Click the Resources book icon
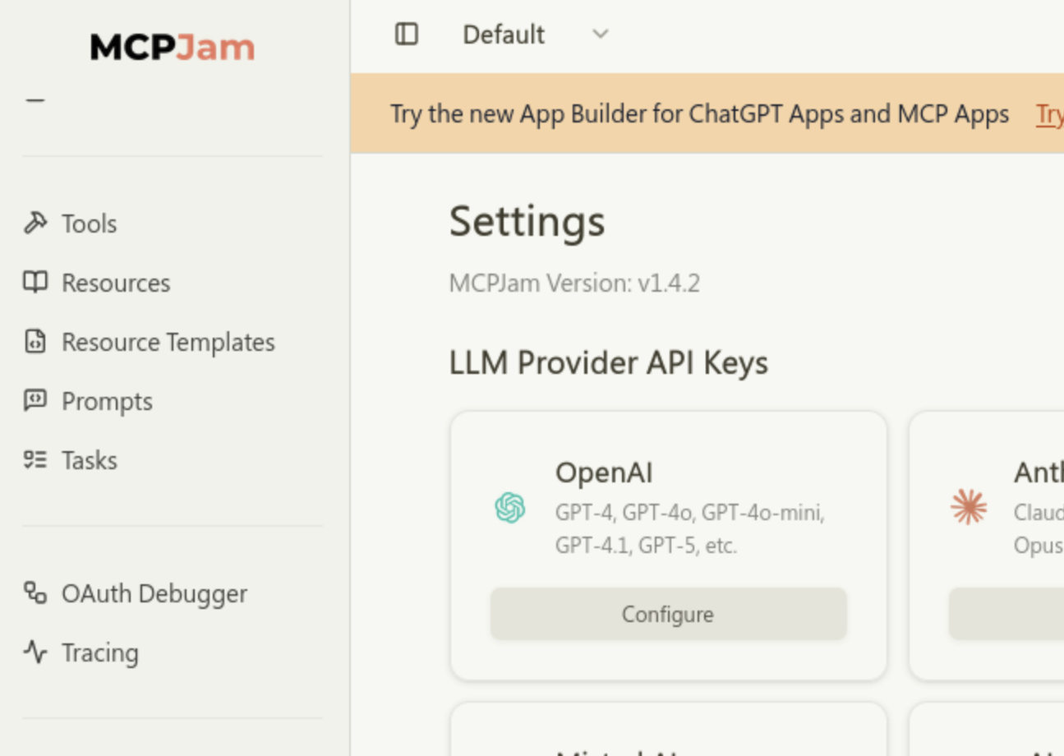The image size is (1064, 756). click(35, 282)
